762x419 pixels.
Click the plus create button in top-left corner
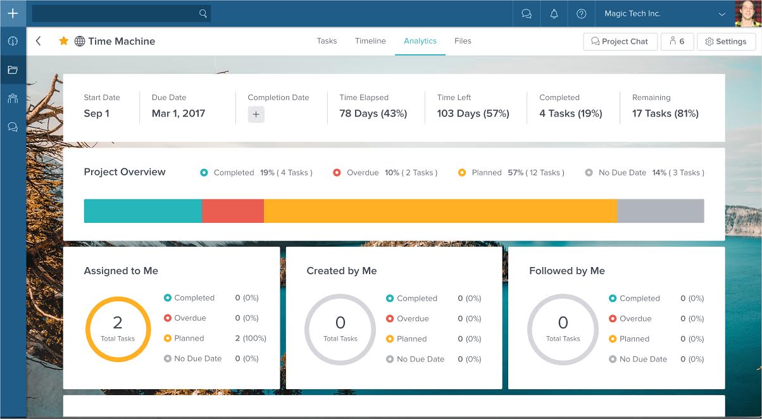click(13, 13)
